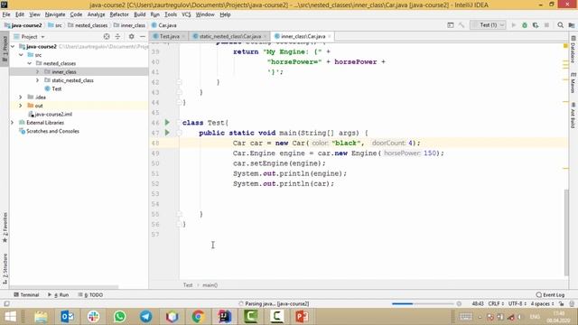Click the 1: Project tool window stripe button

5,49
